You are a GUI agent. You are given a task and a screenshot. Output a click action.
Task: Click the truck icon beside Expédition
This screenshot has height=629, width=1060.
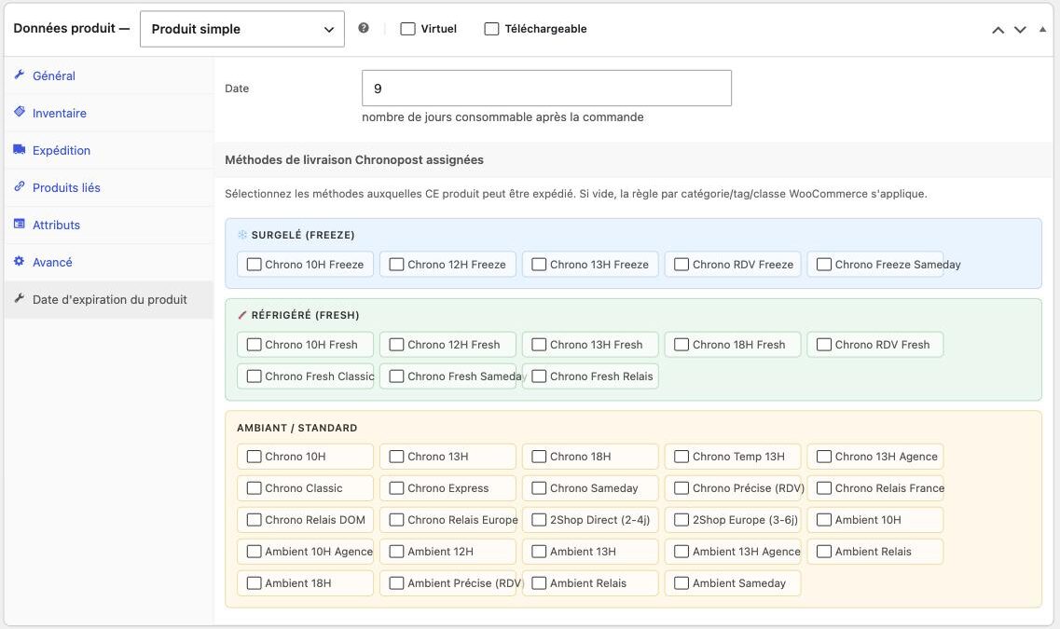[19, 149]
